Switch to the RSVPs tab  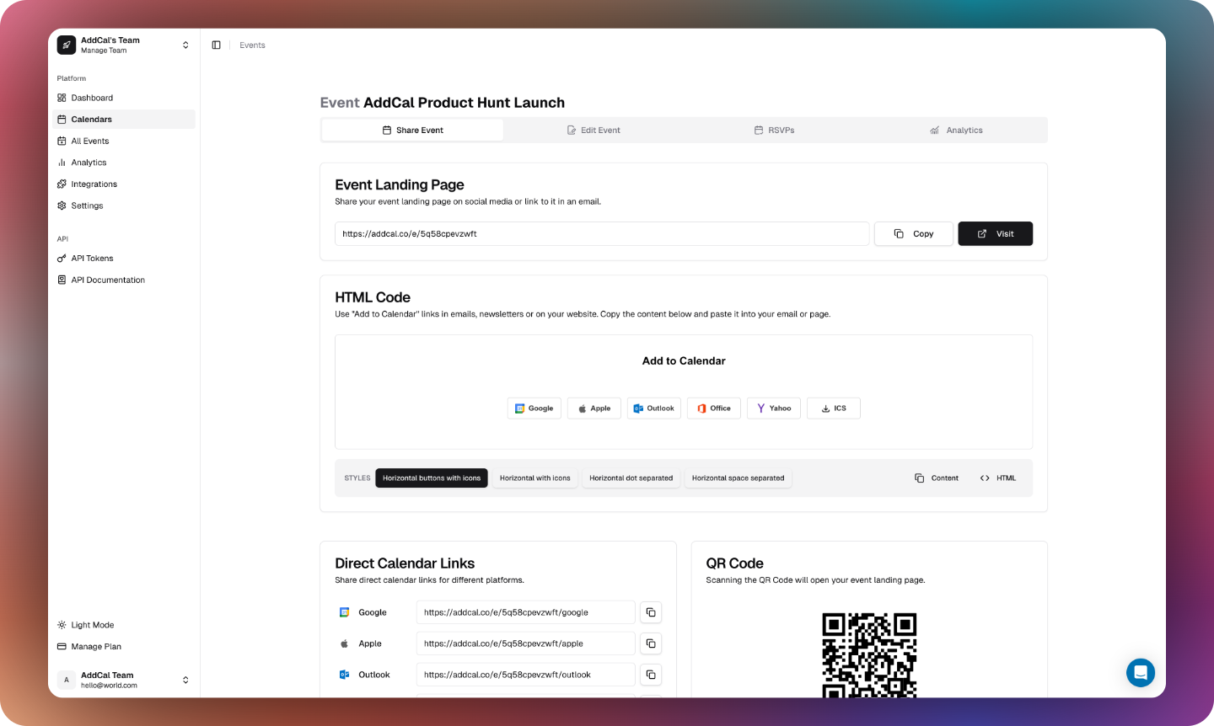coord(774,131)
